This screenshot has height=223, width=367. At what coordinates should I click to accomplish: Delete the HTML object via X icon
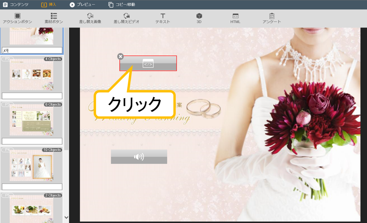pos(120,57)
